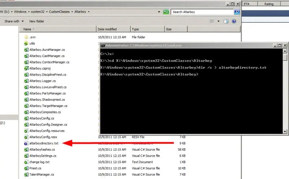
Task: Expand the address bar history dropdown
Action: tap(159, 12)
